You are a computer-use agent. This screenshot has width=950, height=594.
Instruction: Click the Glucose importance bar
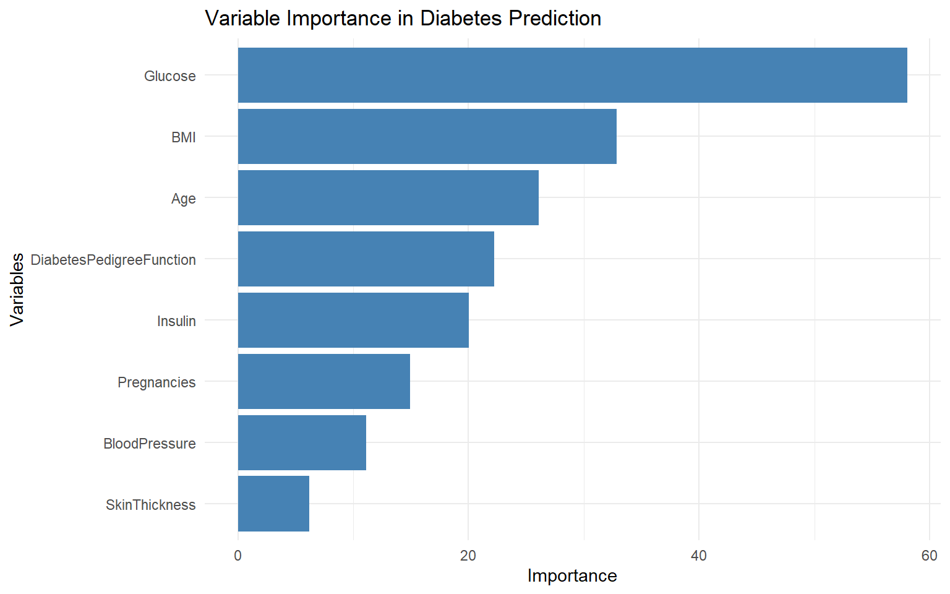pos(572,75)
